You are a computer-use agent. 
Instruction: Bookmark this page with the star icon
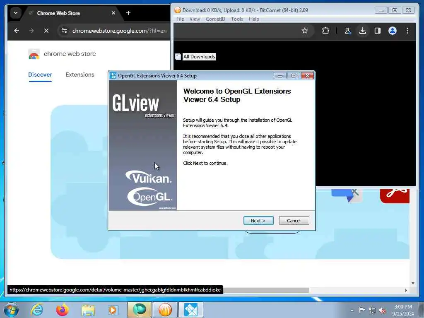305,31
